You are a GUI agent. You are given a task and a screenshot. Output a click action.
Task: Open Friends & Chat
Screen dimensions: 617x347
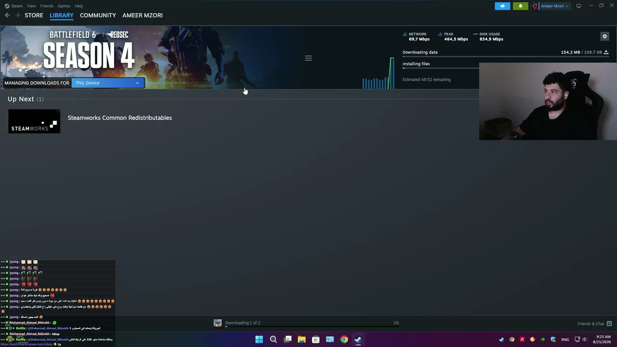[594, 323]
